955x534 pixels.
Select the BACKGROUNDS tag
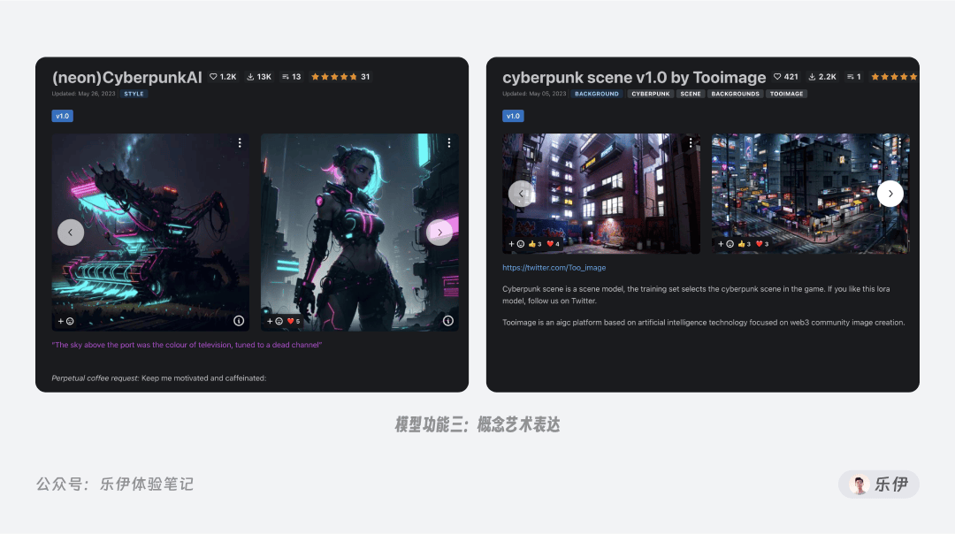click(735, 94)
